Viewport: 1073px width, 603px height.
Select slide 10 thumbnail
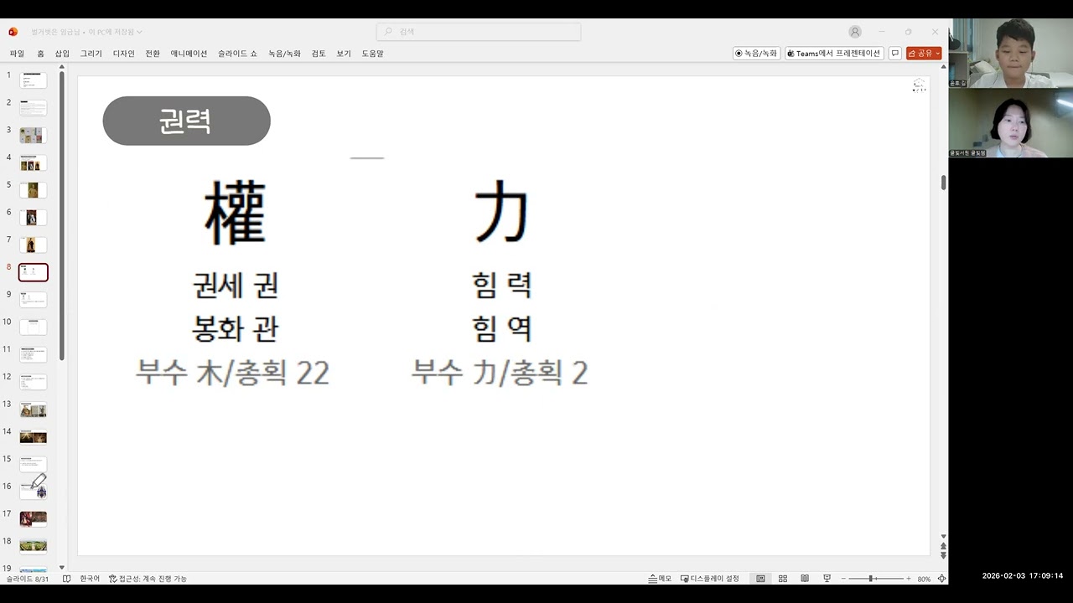34,327
